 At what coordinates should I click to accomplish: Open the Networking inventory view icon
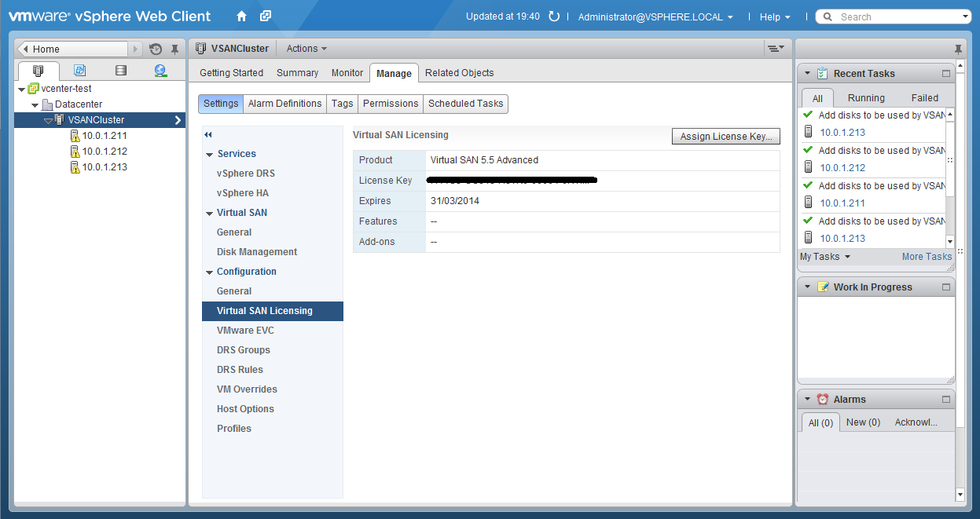(x=160, y=70)
